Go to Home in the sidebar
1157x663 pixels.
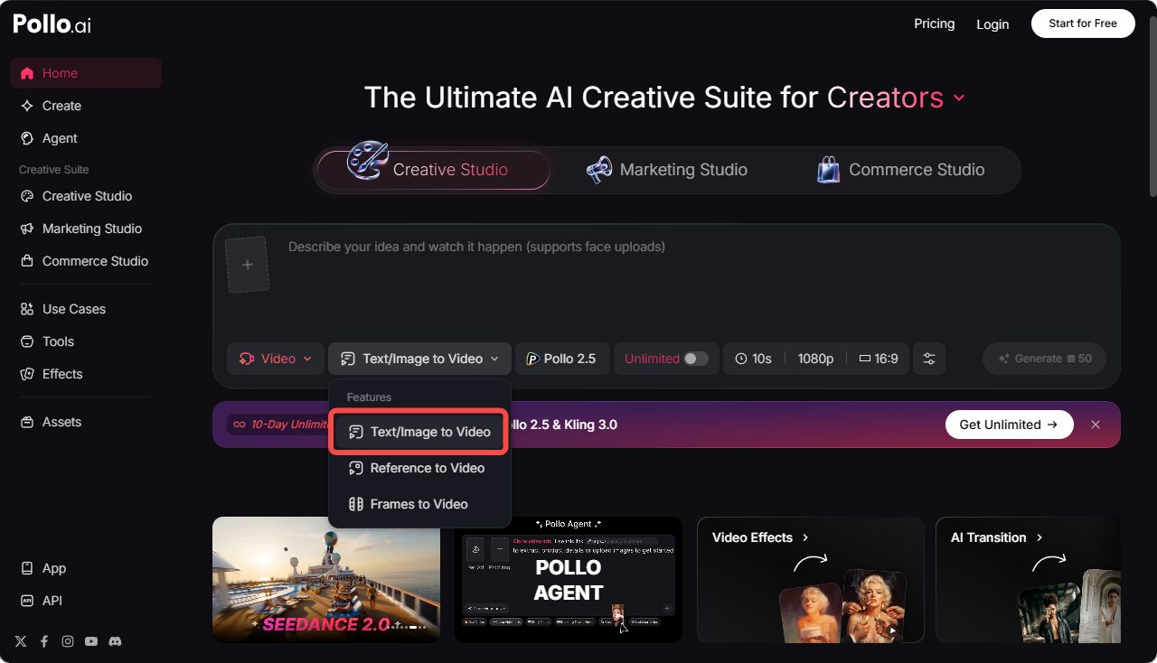click(x=86, y=73)
